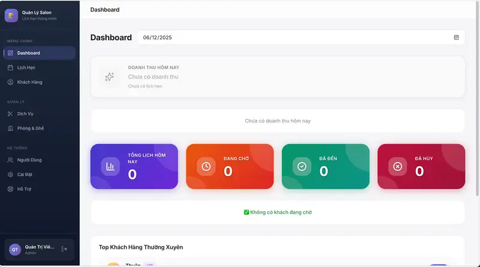Click the logout icon beside Quản Trị Viên
The height and width of the screenshot is (267, 480).
pos(64,249)
